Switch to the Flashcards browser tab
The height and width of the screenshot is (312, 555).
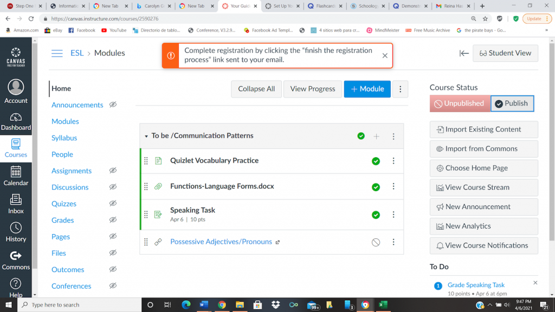(x=325, y=6)
